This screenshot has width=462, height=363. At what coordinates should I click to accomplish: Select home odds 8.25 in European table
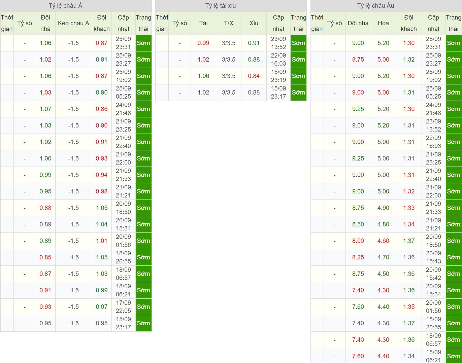358,257
